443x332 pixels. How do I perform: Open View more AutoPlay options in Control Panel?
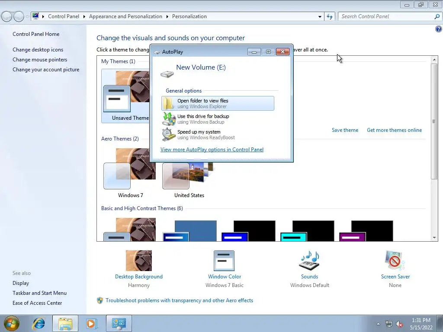[212, 150]
